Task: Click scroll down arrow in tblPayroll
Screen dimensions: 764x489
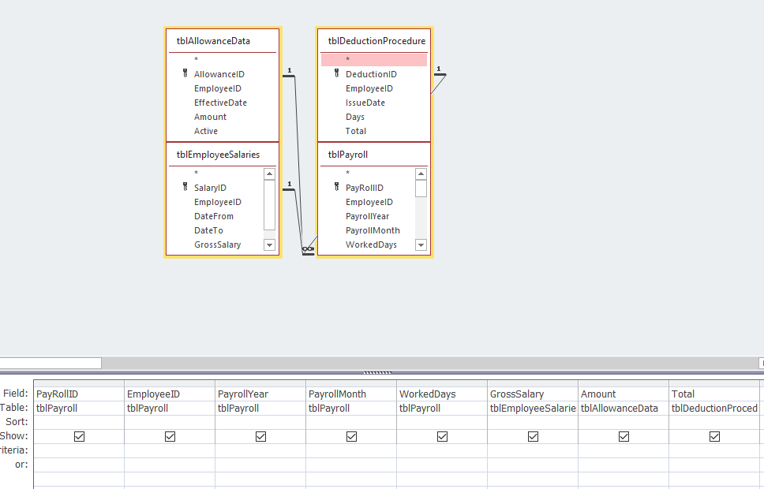Action: [421, 245]
